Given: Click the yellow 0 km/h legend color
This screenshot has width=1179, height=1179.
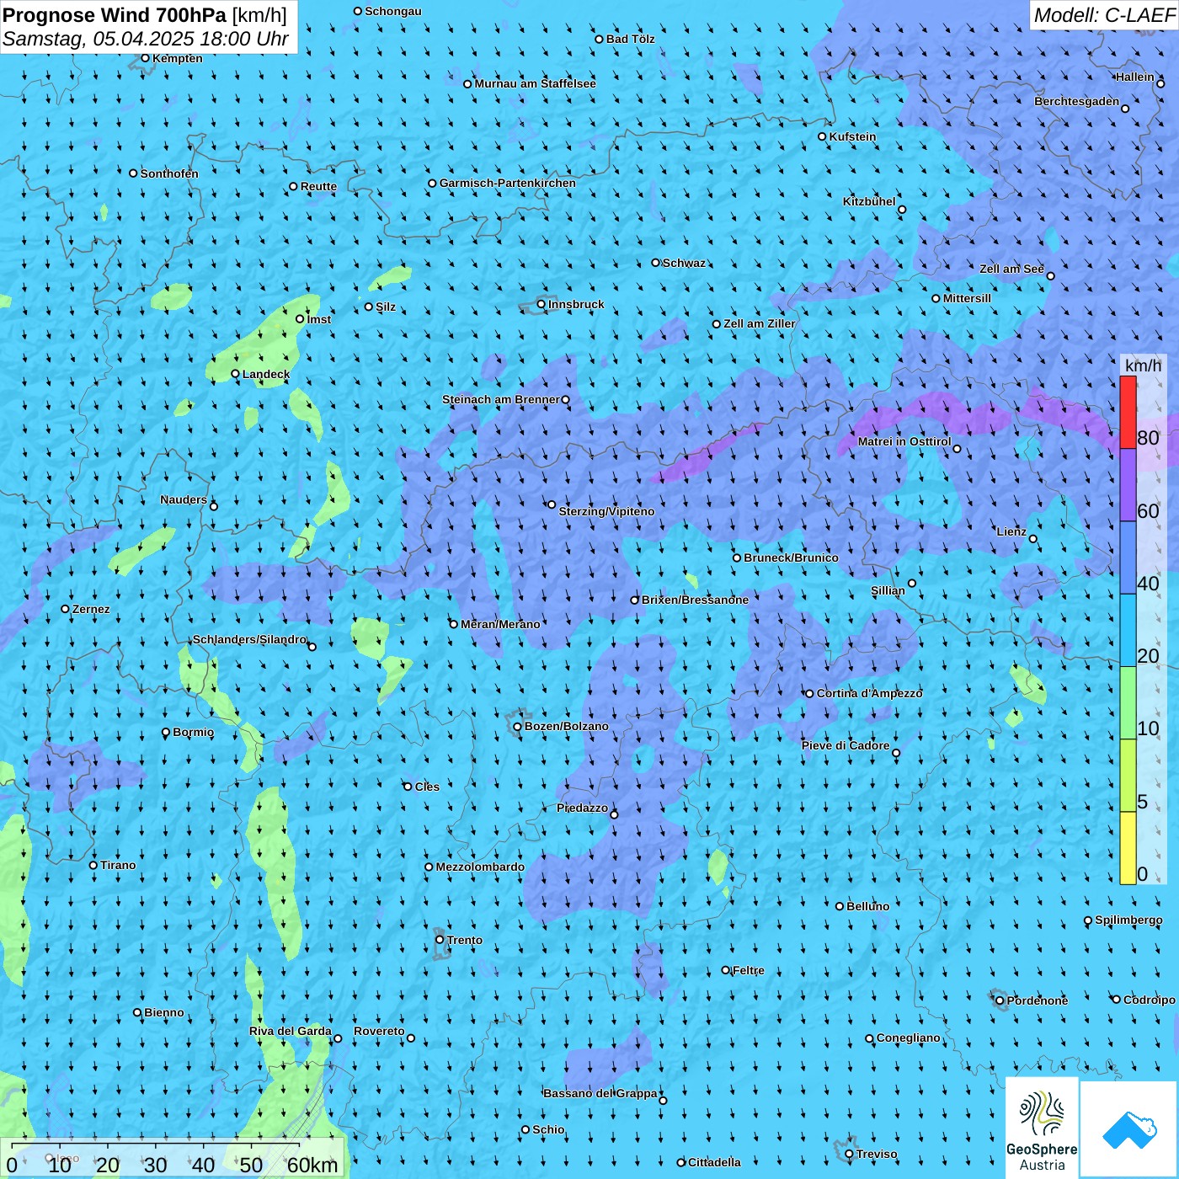Looking at the screenshot, I should [1128, 848].
